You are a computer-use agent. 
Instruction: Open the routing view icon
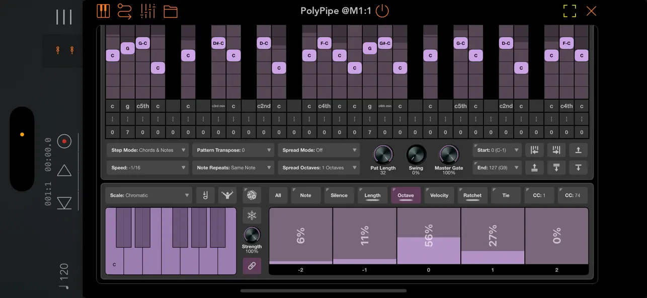pos(125,11)
